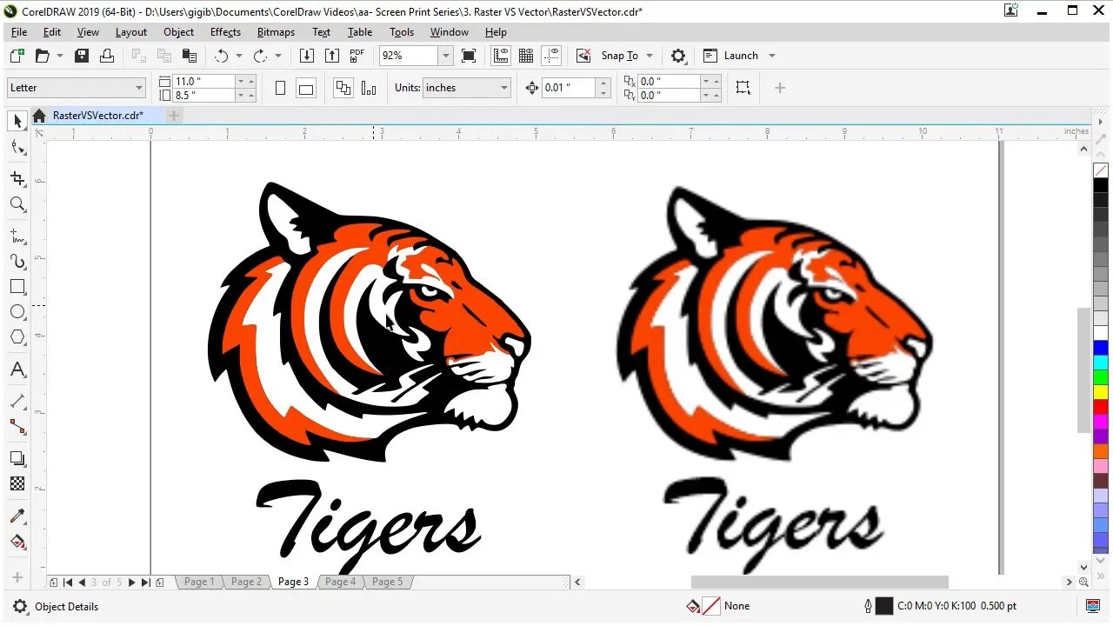Select the Polygon tool
The width and height of the screenshot is (1113, 626).
coord(17,336)
